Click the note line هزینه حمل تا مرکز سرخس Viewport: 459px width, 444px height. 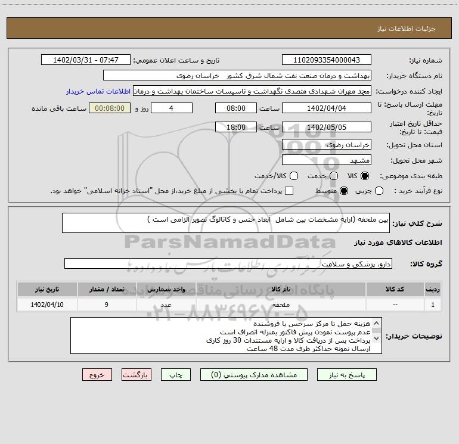(311, 324)
